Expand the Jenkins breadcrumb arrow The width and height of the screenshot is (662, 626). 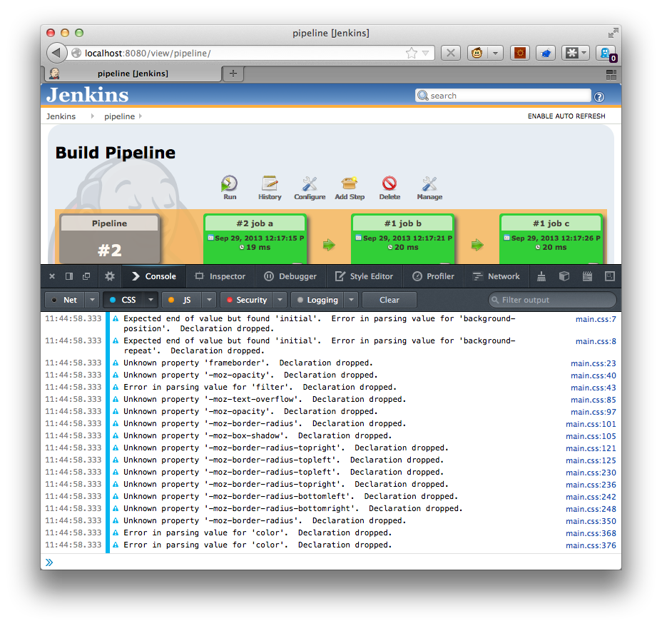(x=92, y=116)
